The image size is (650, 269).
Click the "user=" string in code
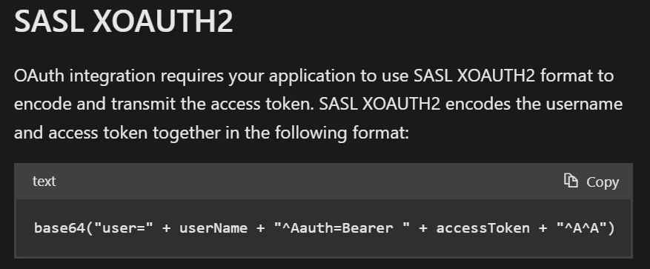pyautogui.click(x=124, y=228)
